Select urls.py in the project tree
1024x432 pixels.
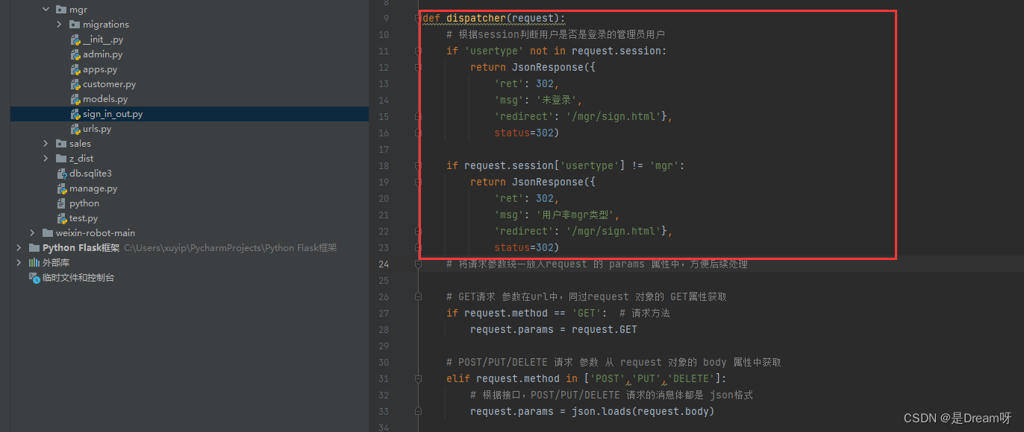tap(97, 129)
